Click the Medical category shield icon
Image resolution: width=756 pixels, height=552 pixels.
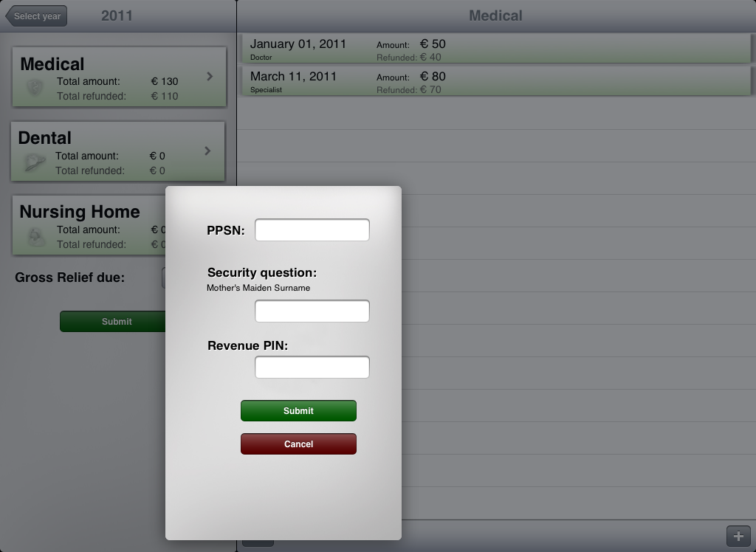pos(35,88)
